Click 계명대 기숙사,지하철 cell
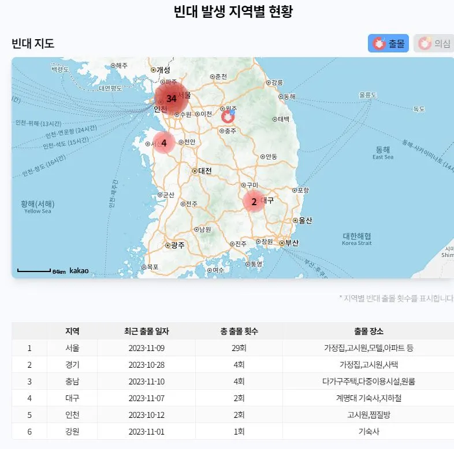The height and width of the screenshot is (449, 454). 369,398
